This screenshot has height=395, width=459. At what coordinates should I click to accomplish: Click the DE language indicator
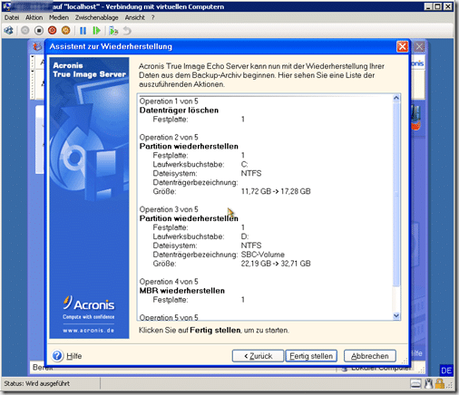point(446,371)
